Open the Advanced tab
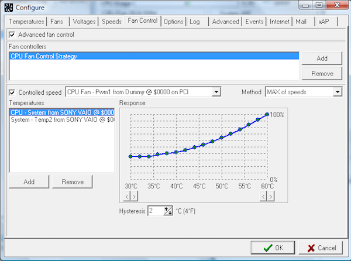 tap(226, 22)
